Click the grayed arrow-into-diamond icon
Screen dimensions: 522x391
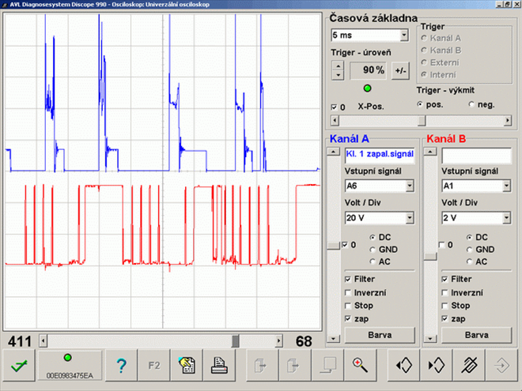501,366
